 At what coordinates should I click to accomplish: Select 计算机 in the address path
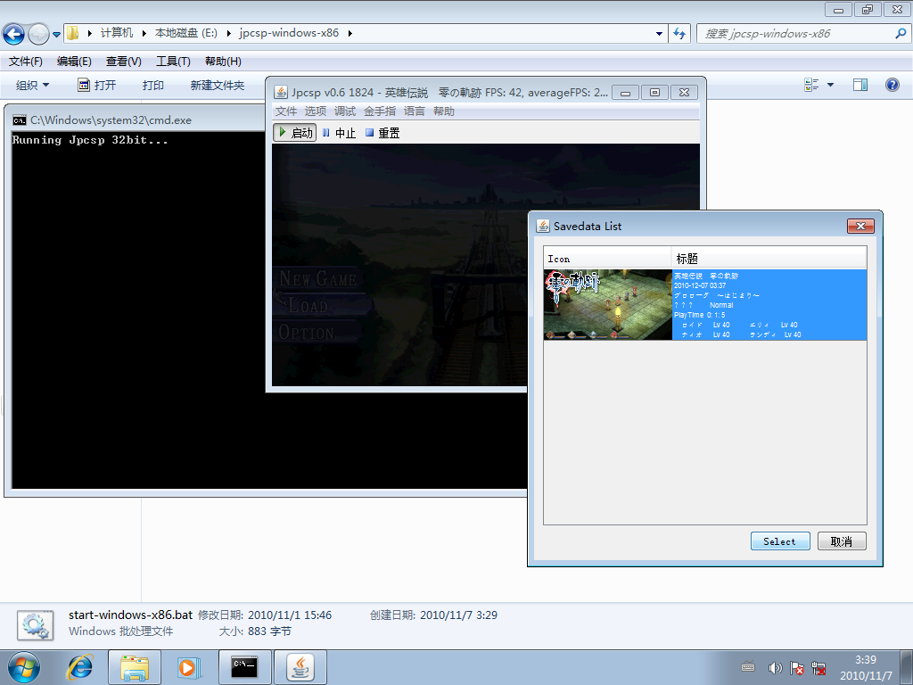[117, 33]
